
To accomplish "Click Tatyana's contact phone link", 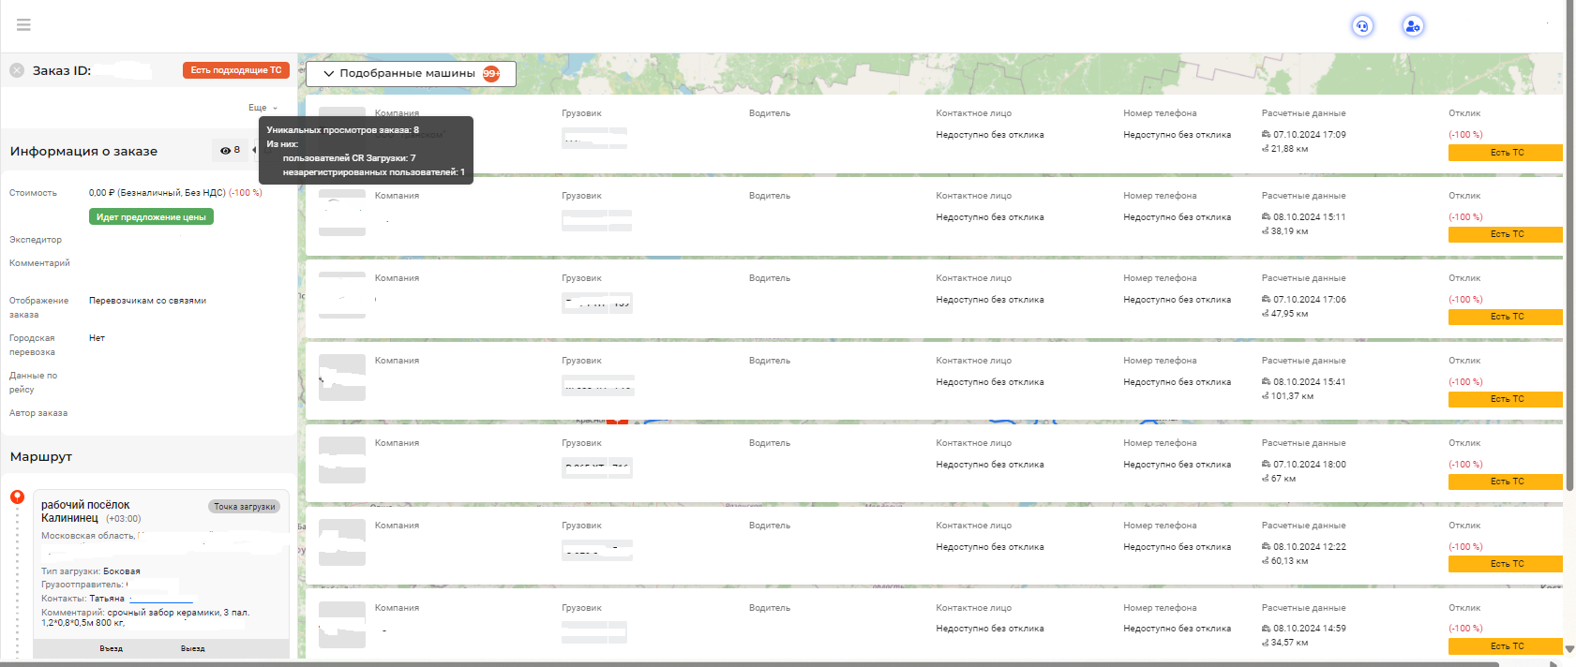I will 161,599.
